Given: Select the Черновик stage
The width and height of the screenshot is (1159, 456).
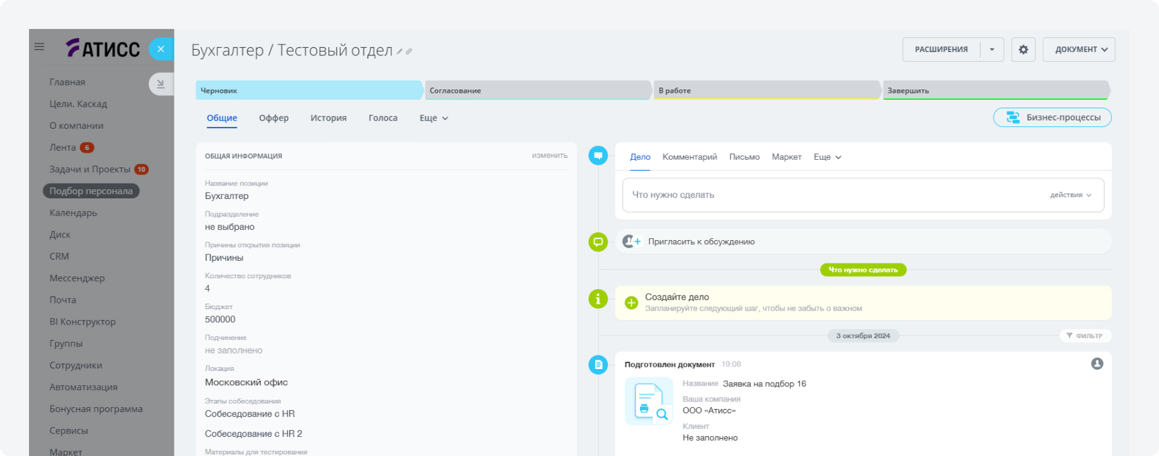Looking at the screenshot, I should 309,90.
